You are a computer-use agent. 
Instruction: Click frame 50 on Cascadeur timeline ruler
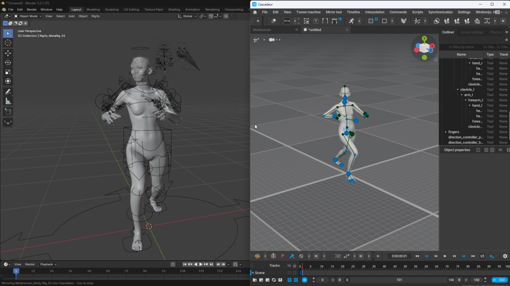405,267
